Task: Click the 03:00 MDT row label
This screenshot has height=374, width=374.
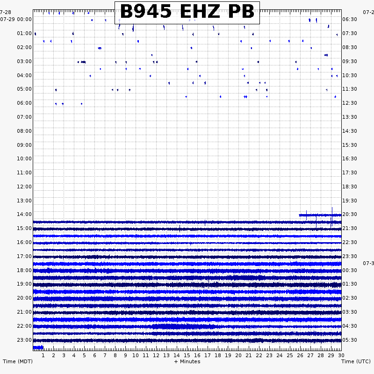Action: point(24,62)
